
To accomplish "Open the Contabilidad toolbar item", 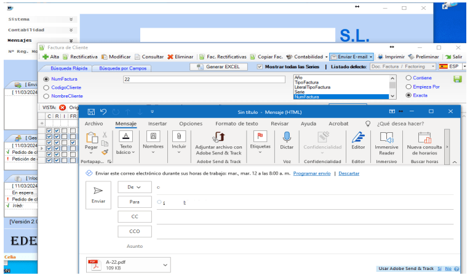I will click(x=305, y=57).
